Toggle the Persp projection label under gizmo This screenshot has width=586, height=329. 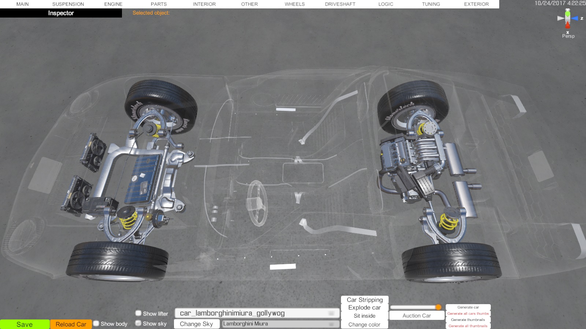(568, 36)
